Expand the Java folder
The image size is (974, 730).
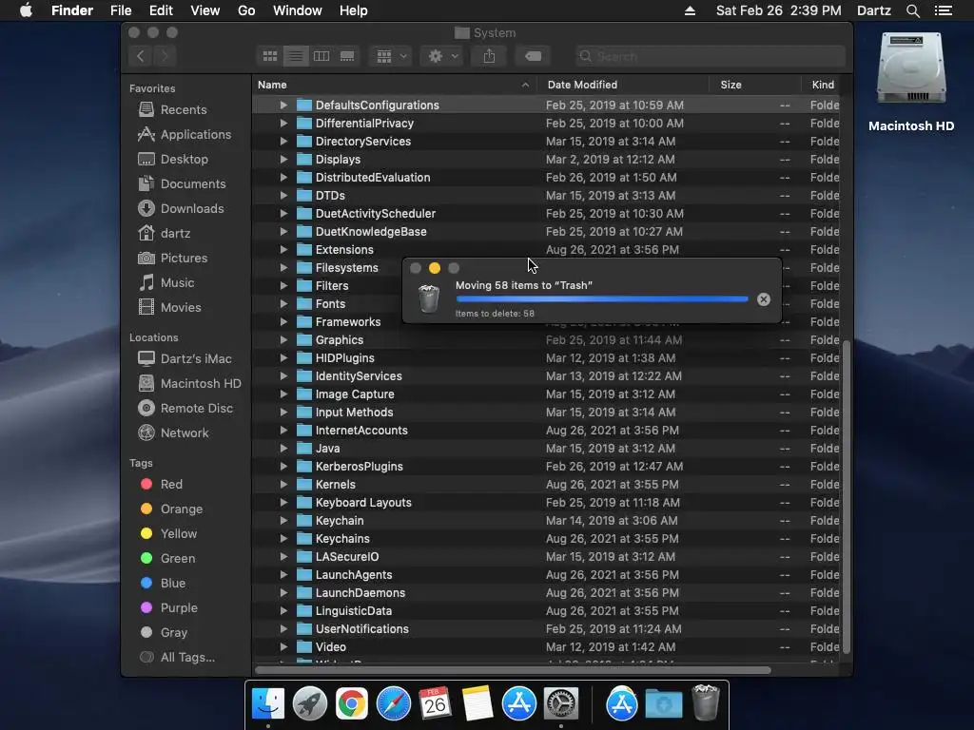point(283,449)
